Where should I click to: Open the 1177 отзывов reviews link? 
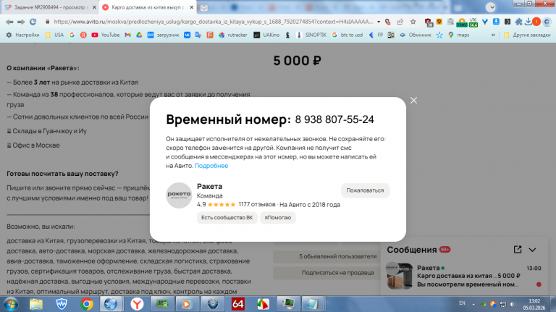tap(257, 204)
